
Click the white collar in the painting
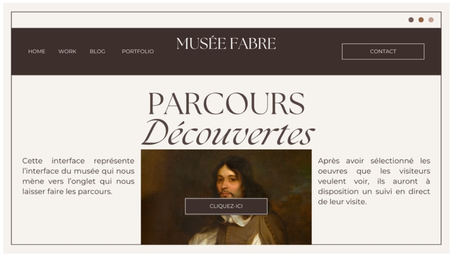point(237,220)
